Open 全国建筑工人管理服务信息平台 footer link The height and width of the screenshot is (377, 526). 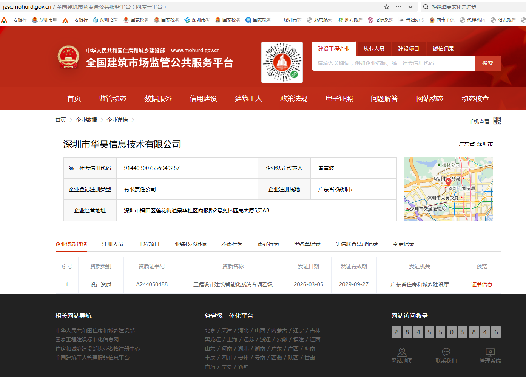click(93, 358)
